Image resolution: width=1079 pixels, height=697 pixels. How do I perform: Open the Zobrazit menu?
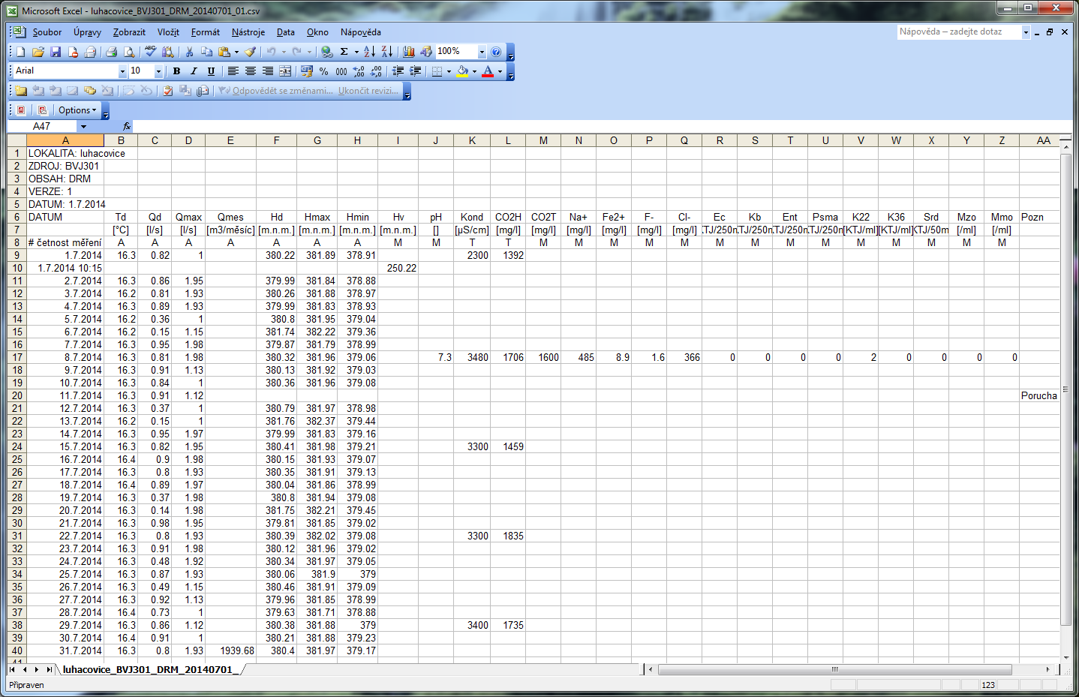129,32
